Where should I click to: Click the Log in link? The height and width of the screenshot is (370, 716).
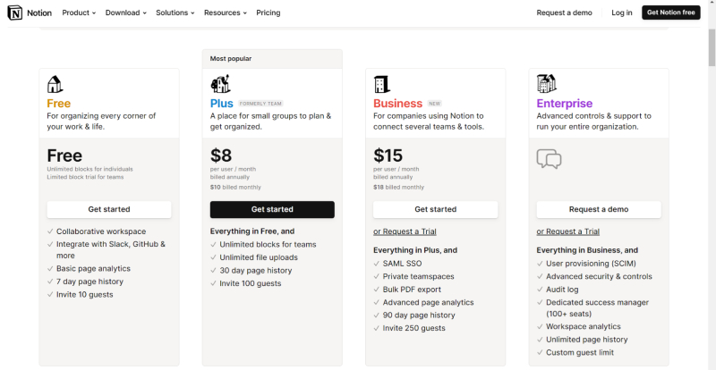coord(622,13)
